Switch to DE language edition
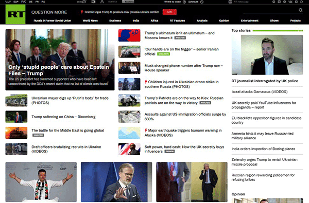The height and width of the screenshot is (203, 309). 31,2
